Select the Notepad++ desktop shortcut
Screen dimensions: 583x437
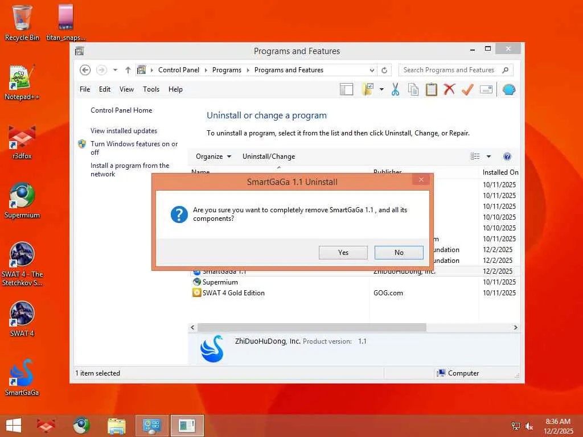pyautogui.click(x=22, y=83)
